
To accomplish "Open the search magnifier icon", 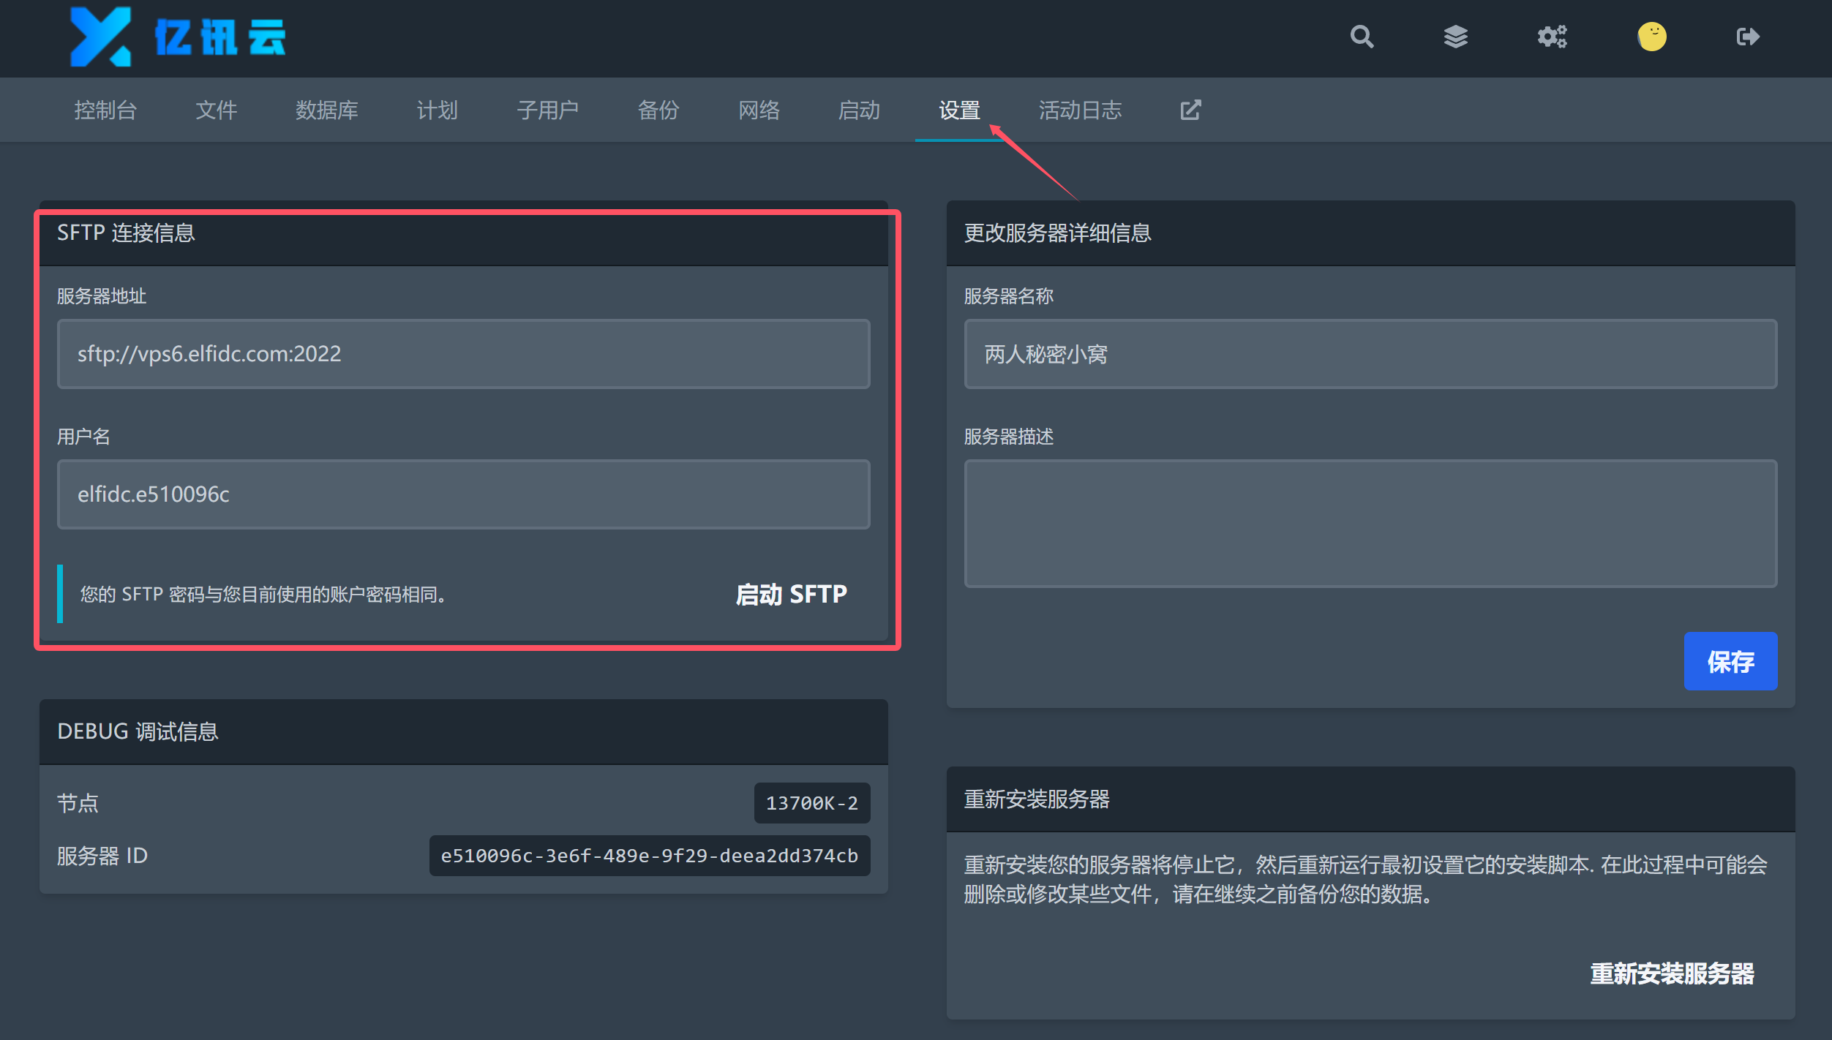I will click(1362, 37).
